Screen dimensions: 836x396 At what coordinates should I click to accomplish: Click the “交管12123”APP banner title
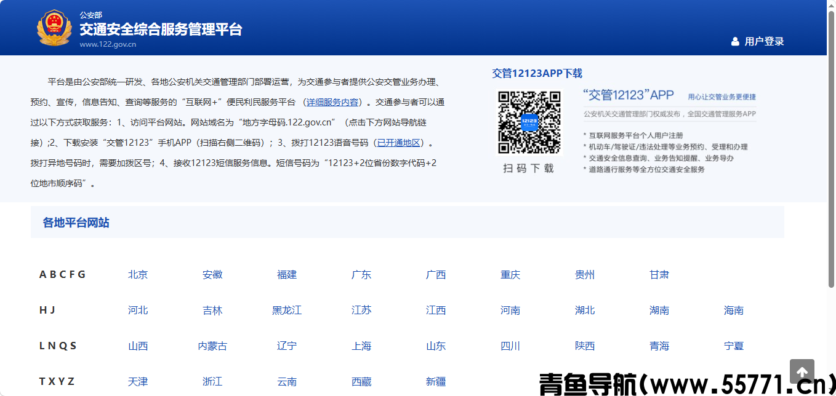[x=629, y=95]
